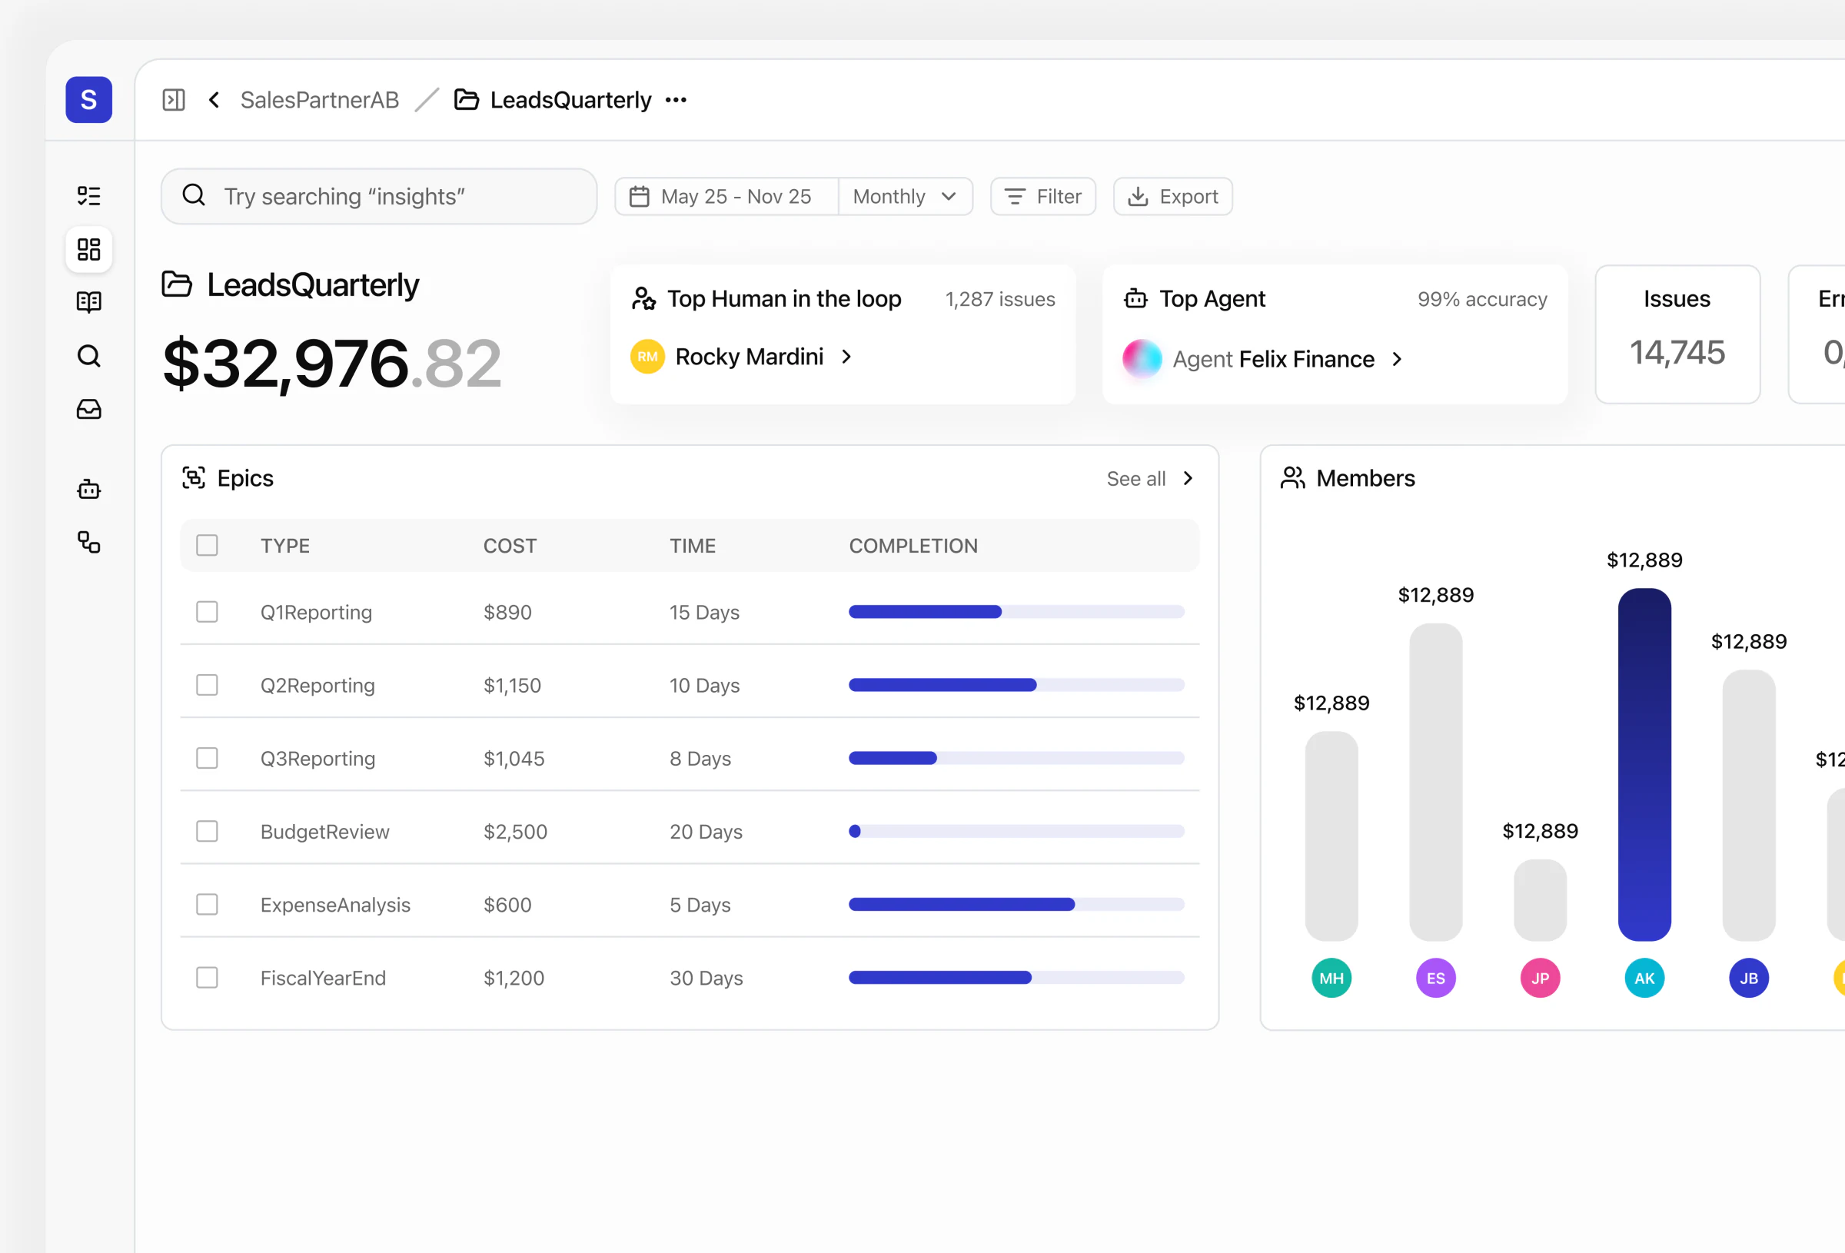Select the dashboard grid sidebar icon

(89, 249)
